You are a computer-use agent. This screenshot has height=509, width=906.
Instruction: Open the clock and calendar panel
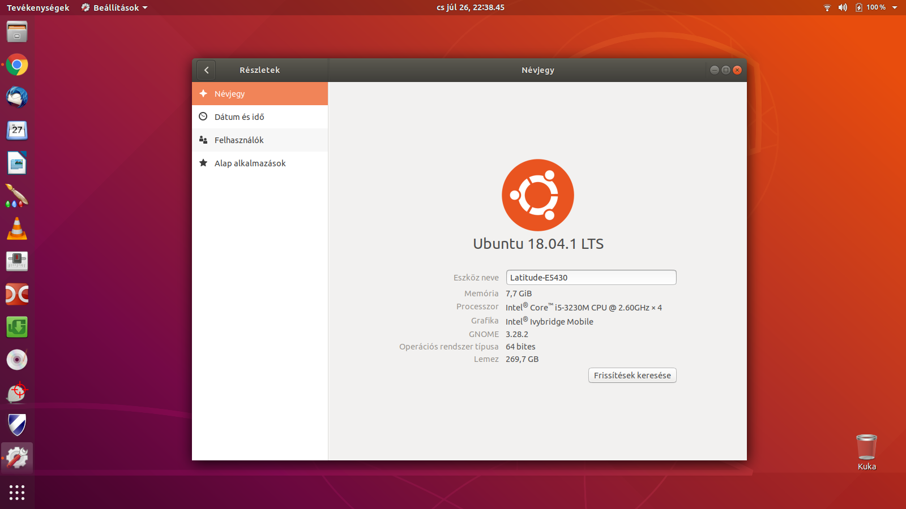471,7
